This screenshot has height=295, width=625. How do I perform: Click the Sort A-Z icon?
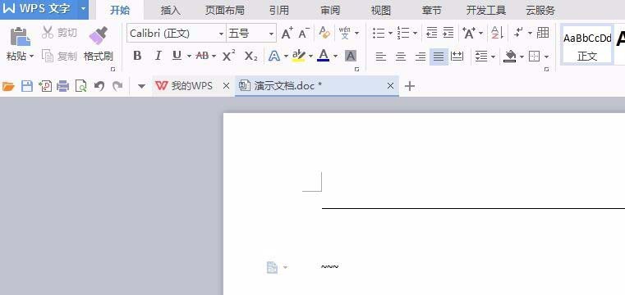(497, 33)
